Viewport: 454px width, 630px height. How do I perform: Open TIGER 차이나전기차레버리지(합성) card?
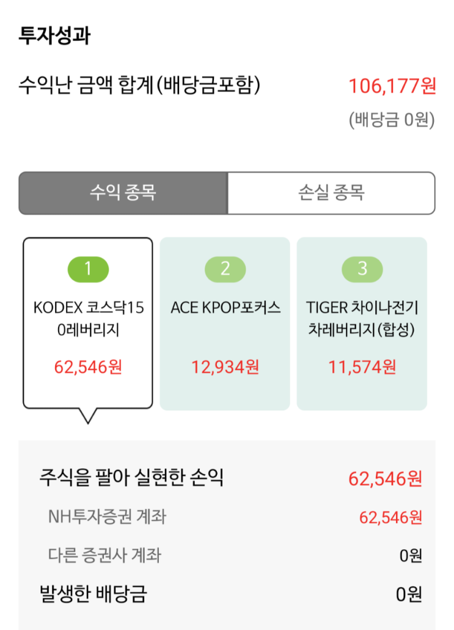click(x=362, y=324)
